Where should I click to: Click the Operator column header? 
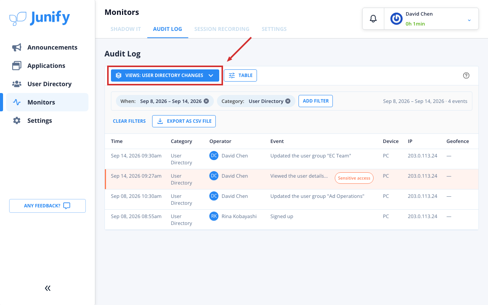220,141
